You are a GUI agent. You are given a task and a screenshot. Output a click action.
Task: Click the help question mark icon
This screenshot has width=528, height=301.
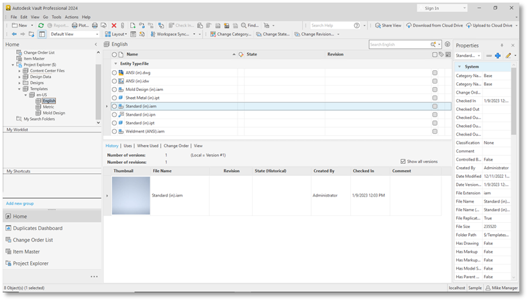(357, 25)
